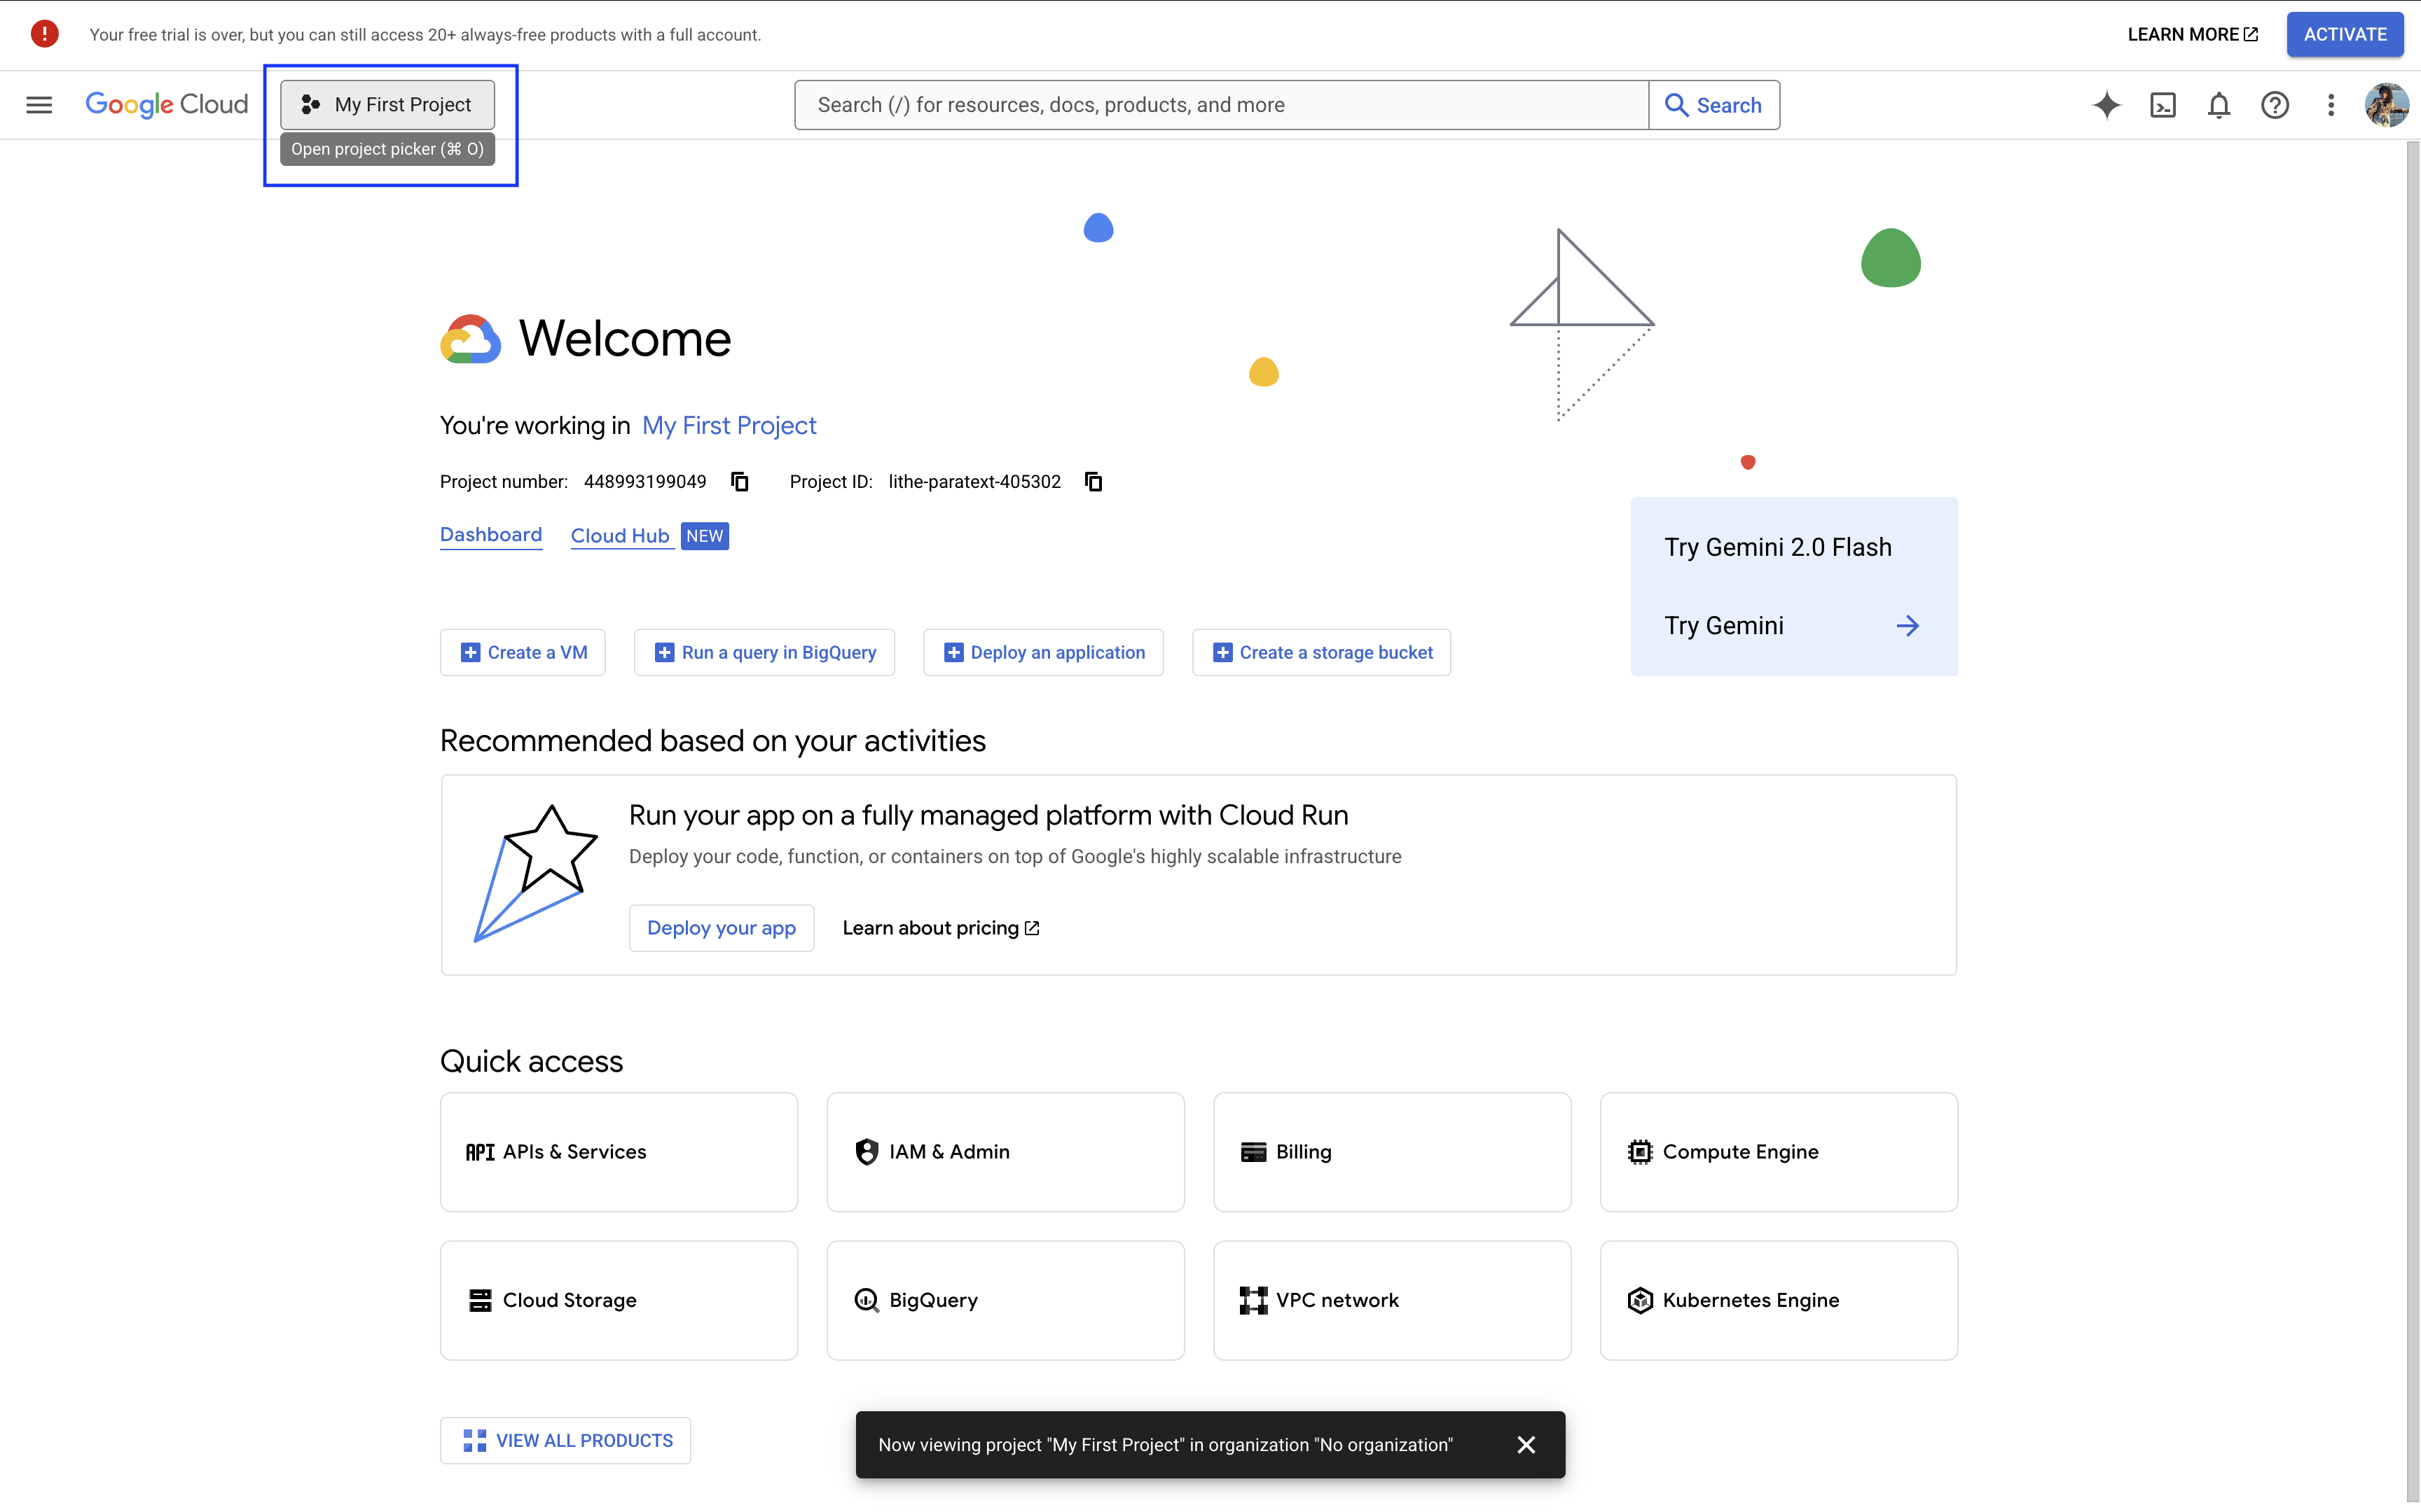Open the main navigation hamburger menu

[39, 105]
